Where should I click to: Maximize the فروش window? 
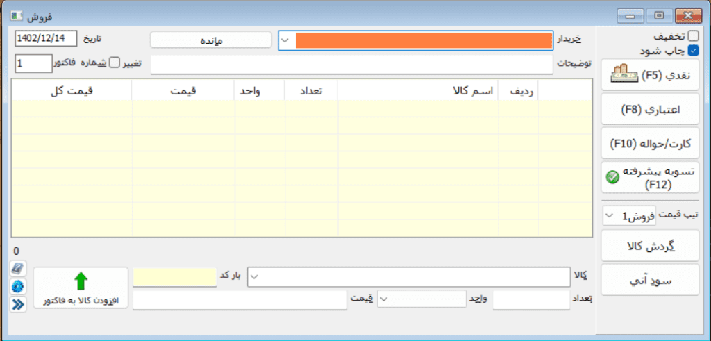(659, 17)
